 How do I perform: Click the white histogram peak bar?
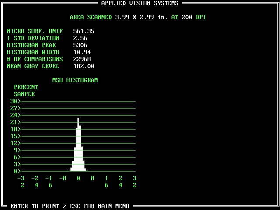tap(78, 144)
